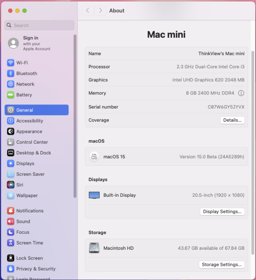Click the General gear icon
Image resolution: width=256 pixels, height=280 pixels.
click(10, 110)
